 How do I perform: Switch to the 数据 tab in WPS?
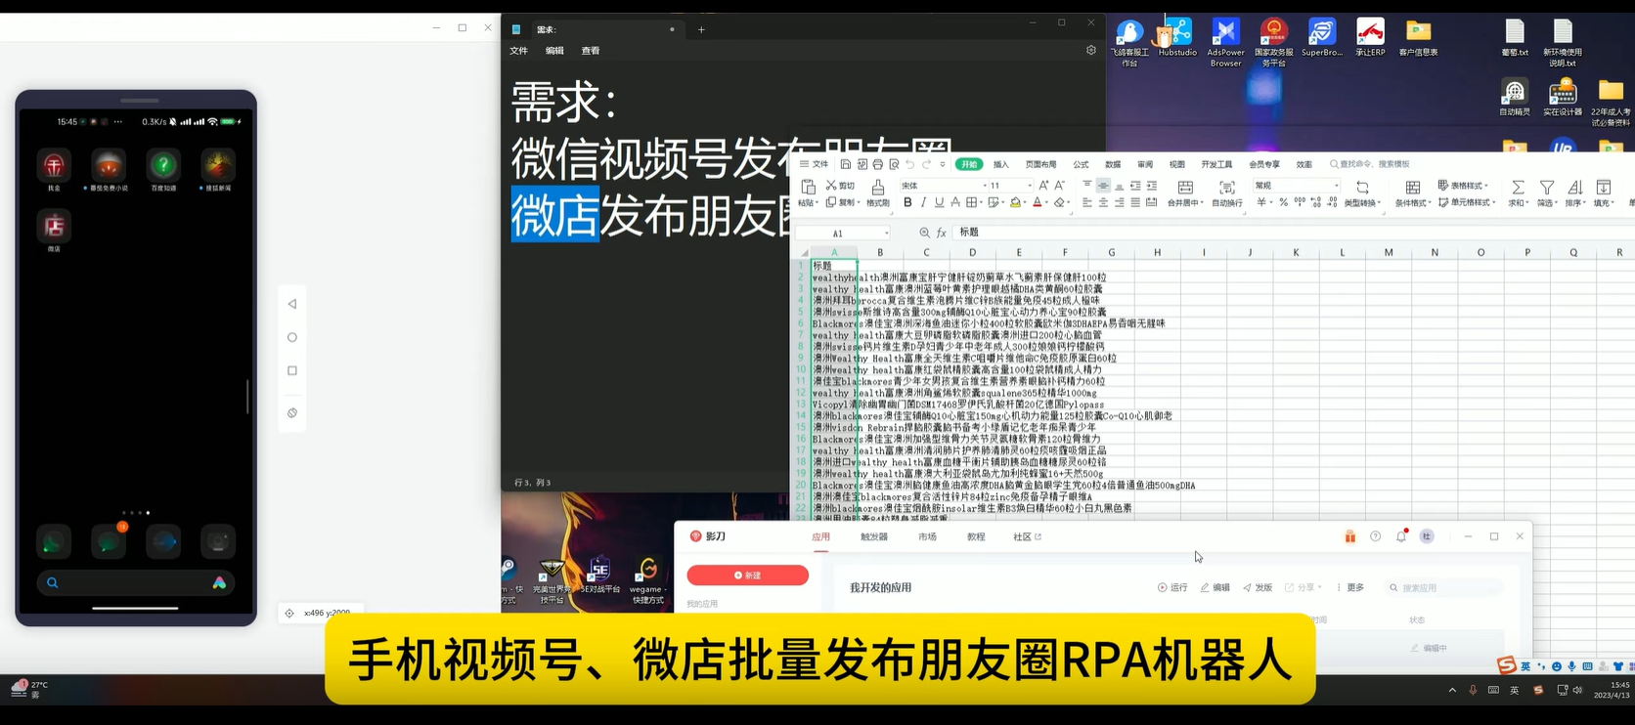(1113, 164)
